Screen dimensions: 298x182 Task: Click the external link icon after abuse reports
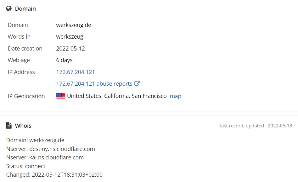[137, 83]
